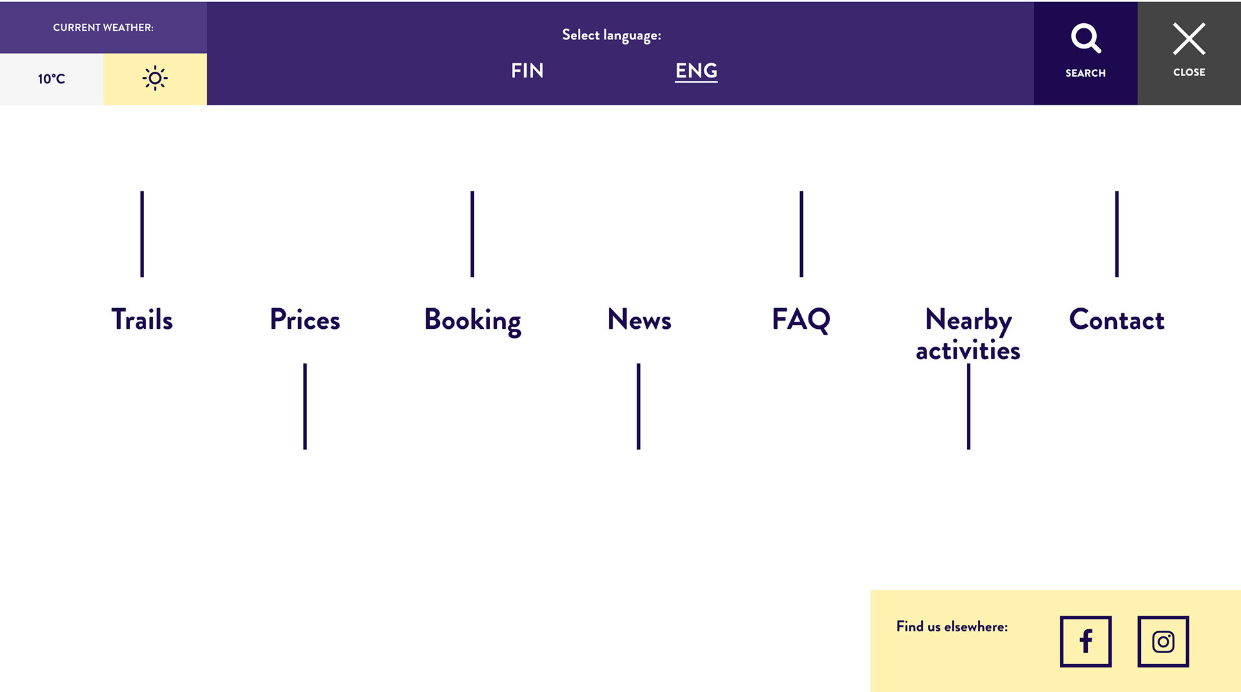The height and width of the screenshot is (692, 1241).
Task: Open the Trails menu item
Action: pos(142,319)
